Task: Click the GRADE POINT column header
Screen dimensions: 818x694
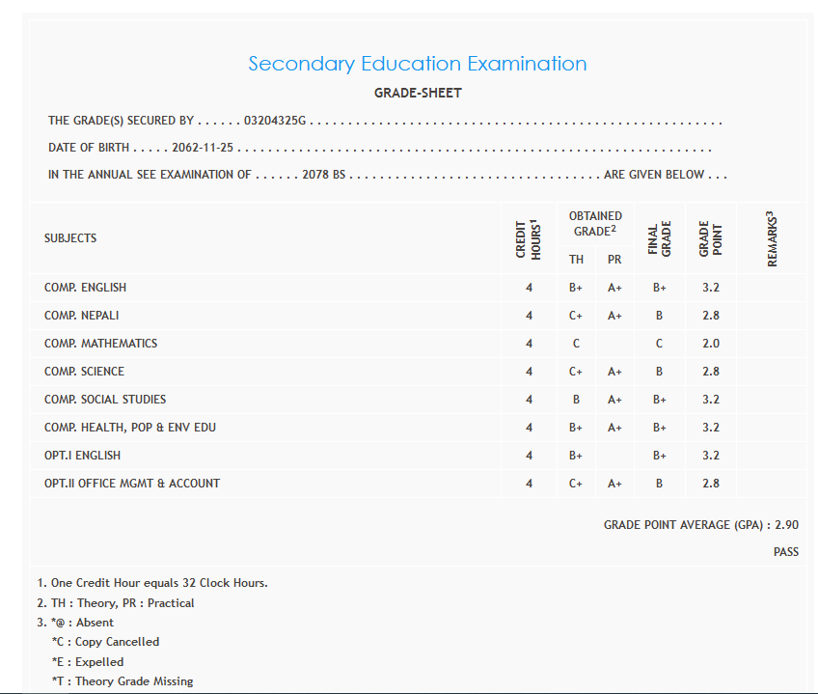Action: click(710, 240)
